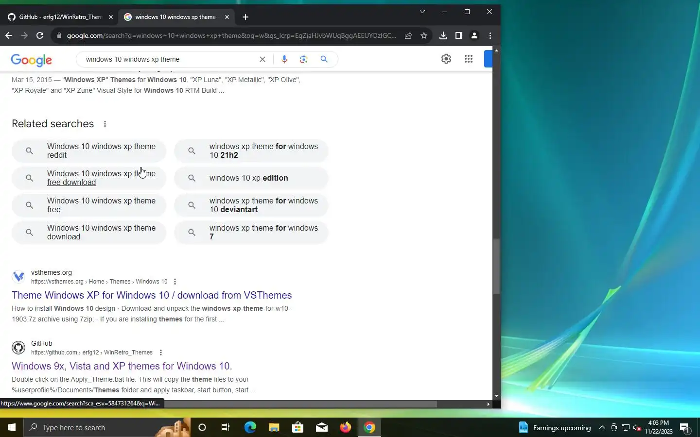Screen dimensions: 700x437
Task: Bookmark this page with the star
Action: coord(424,35)
